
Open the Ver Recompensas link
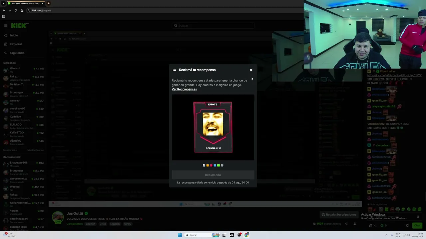coord(184,89)
